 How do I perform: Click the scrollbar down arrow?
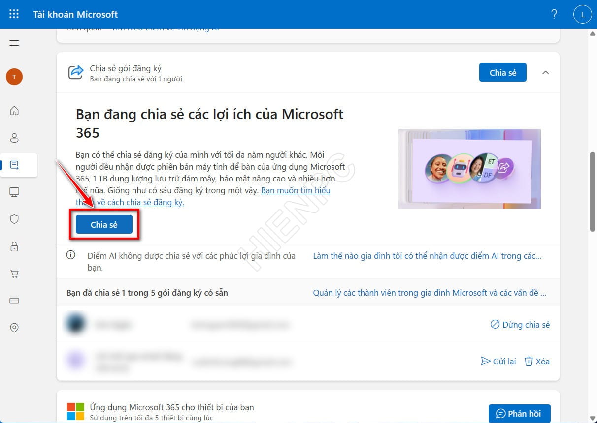(x=593, y=419)
